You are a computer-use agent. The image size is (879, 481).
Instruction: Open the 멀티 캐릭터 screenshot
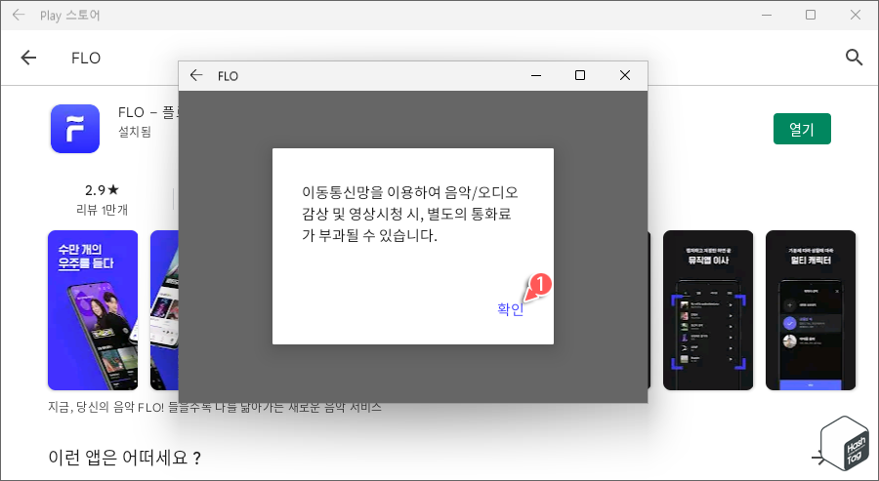point(811,309)
